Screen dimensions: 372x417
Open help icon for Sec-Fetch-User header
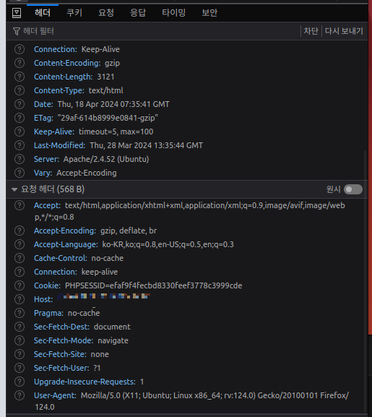coord(20,368)
